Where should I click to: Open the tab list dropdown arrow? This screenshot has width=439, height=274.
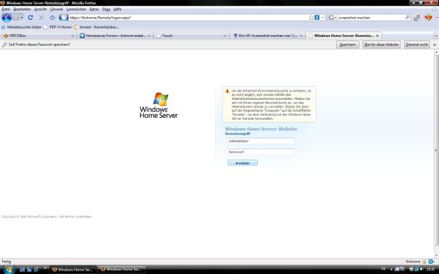[436, 36]
